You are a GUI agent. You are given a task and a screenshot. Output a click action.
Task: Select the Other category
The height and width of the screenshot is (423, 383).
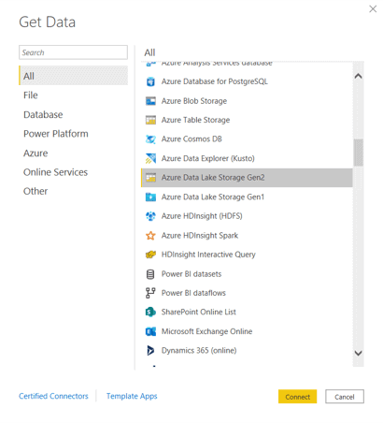click(35, 191)
